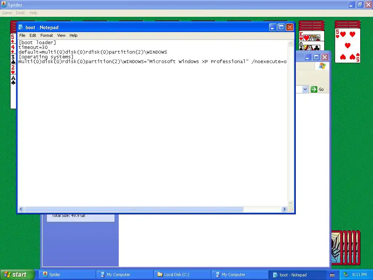Click the 5 of hearts card
Screen dimensions: 373x280
348,46
